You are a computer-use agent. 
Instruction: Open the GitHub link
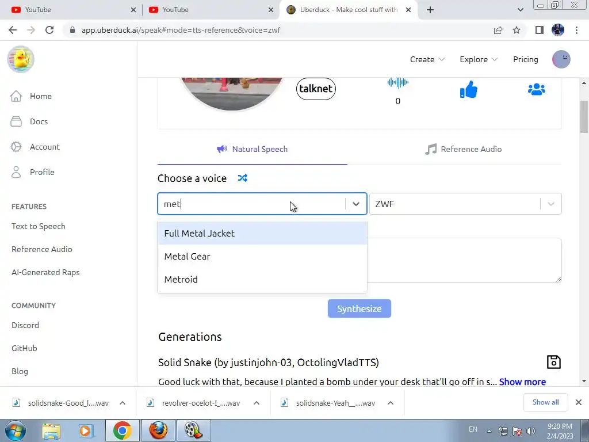[x=24, y=348]
